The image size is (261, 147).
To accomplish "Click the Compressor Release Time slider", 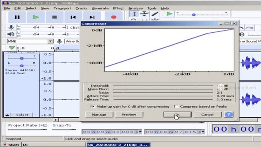I will tap(163, 100).
